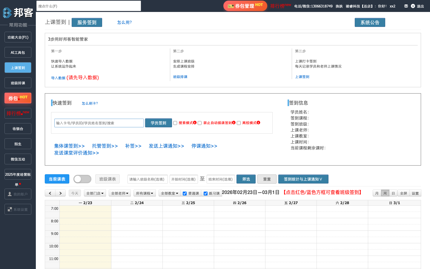Image resolution: width=430 pixels, height=269 pixels.
Task: Click 今天 to jump to today
Action: [x=75, y=193]
